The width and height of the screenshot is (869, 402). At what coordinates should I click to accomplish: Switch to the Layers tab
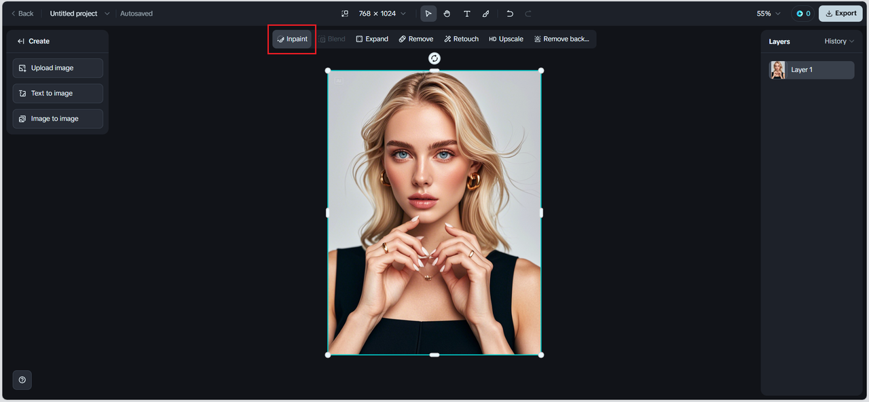pyautogui.click(x=779, y=41)
